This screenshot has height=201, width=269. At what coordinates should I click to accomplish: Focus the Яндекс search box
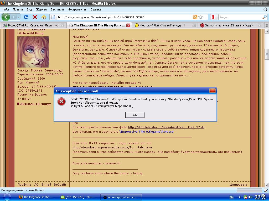(x=240, y=17)
